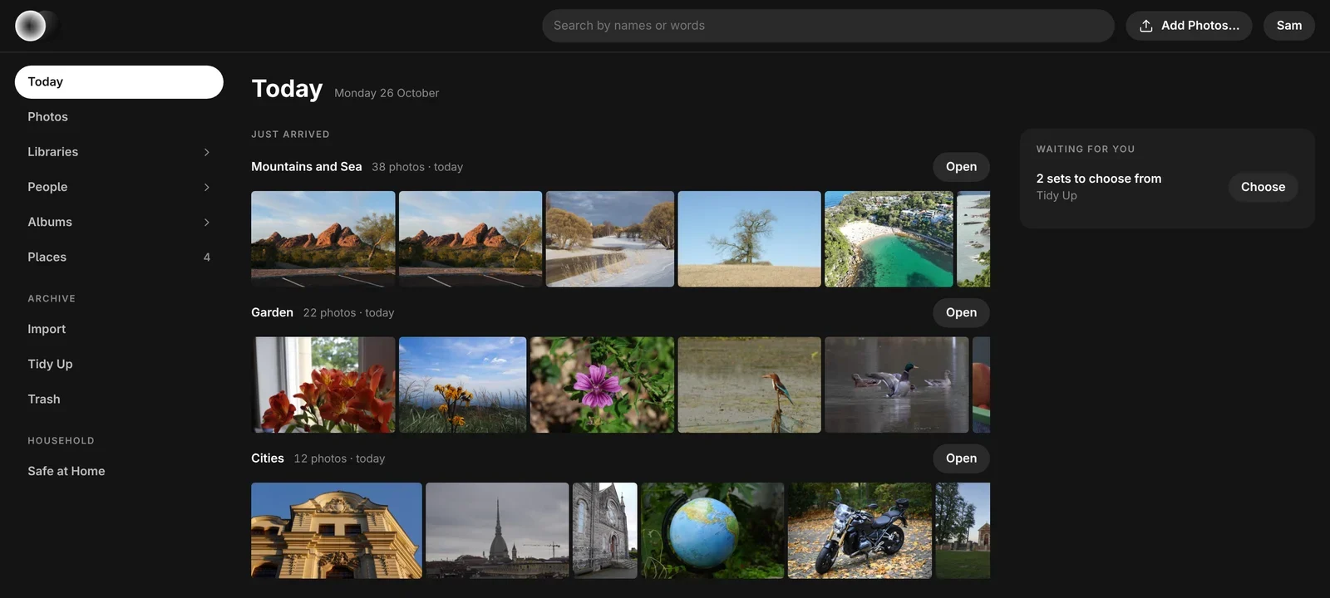Click the round app logo icon
Viewport: 1330px width, 598px height.
coord(31,26)
